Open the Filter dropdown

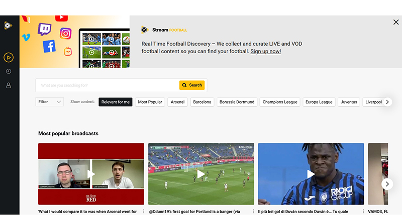point(49,102)
